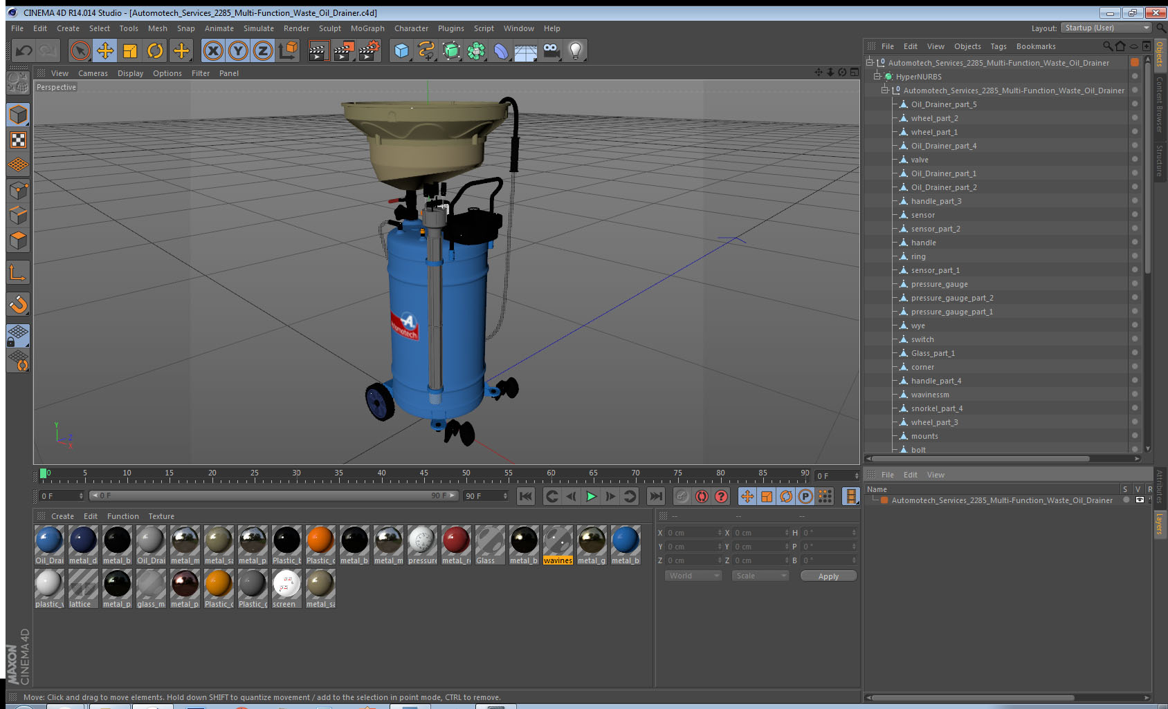The image size is (1168, 709).
Task: Click the X position input field
Action: [x=694, y=533]
